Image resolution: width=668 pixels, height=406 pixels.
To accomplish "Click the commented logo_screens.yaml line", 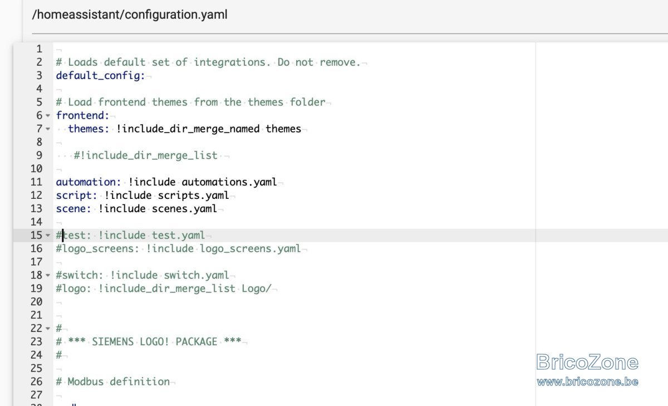I will coord(178,248).
